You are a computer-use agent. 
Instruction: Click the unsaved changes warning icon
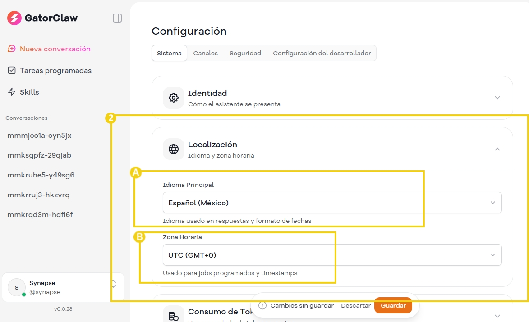click(262, 305)
